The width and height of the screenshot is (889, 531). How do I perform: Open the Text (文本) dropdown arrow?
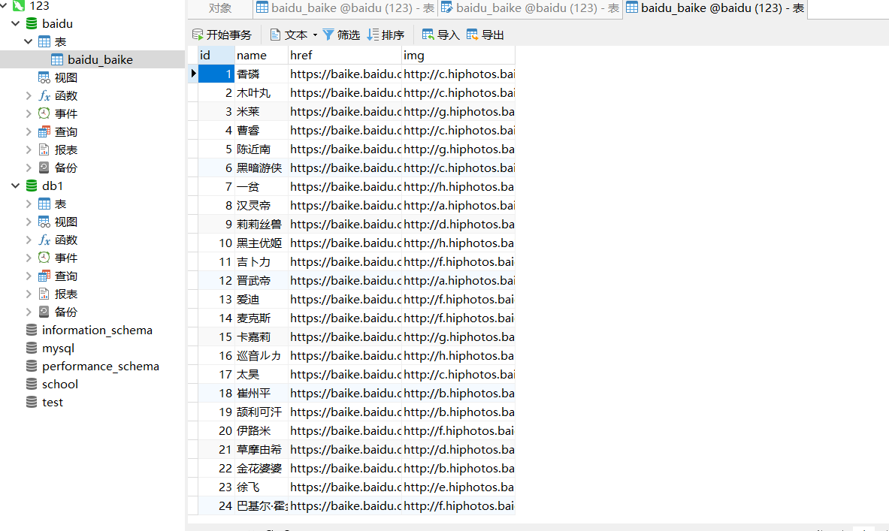315,35
